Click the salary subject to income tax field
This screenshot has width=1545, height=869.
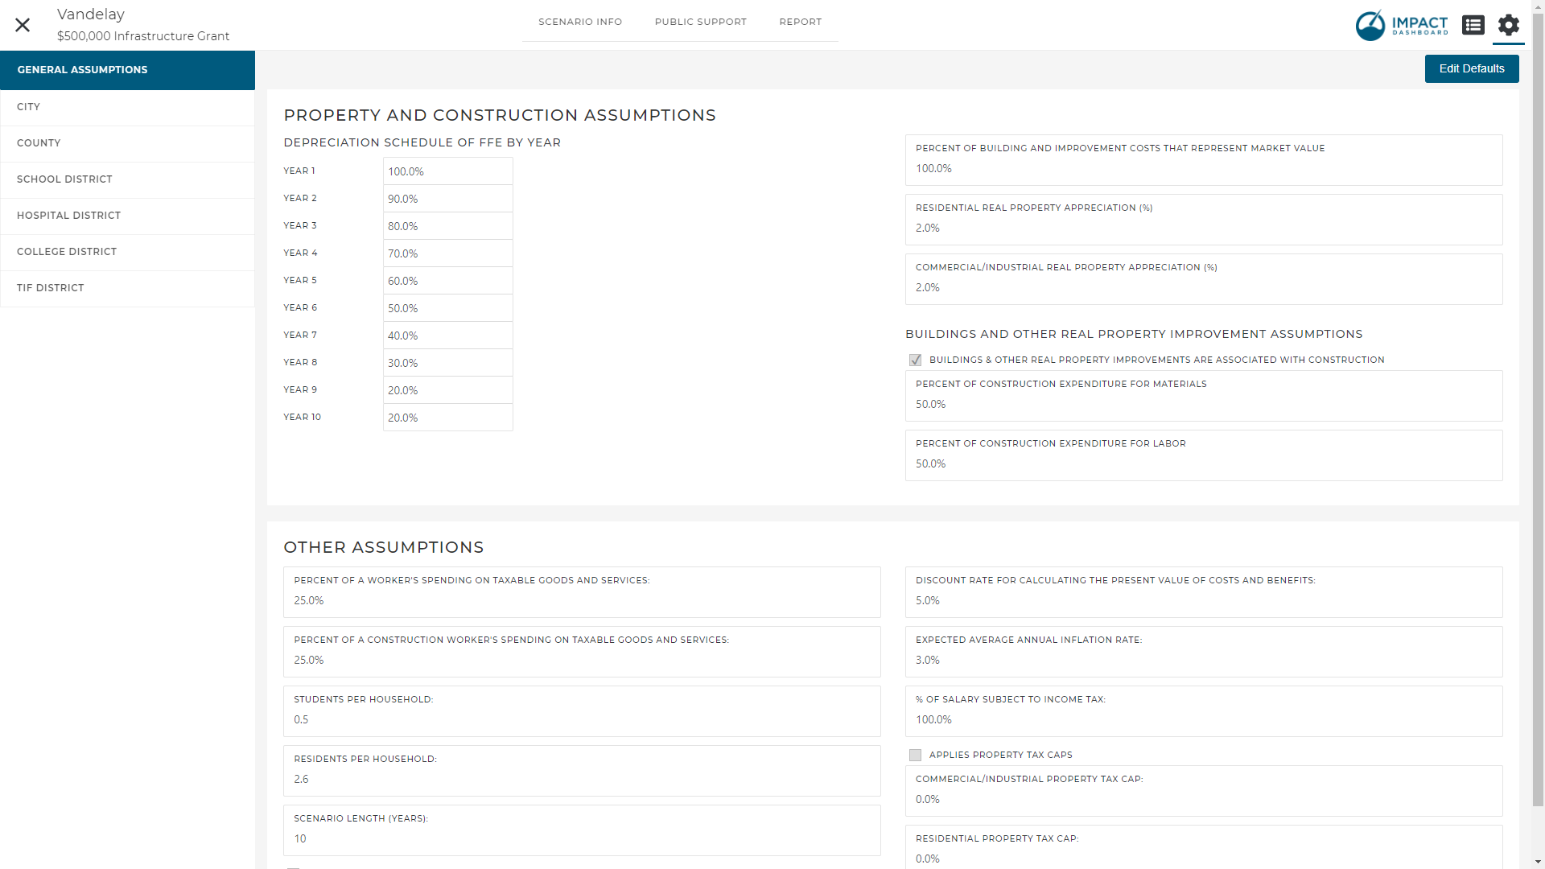[1204, 711]
